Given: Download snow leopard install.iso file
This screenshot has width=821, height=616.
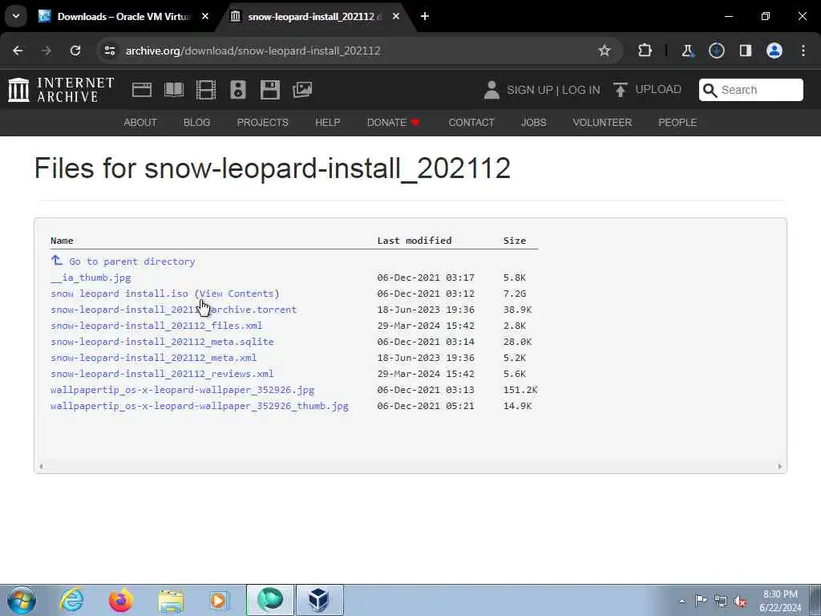Looking at the screenshot, I should click(x=119, y=294).
